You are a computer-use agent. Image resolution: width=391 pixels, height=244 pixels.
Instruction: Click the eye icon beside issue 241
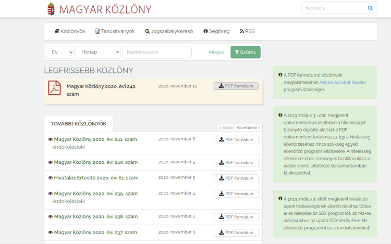pyautogui.click(x=50, y=139)
